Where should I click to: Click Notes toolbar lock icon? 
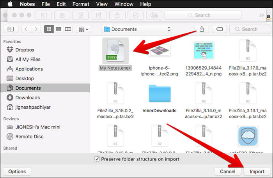[117, 15]
